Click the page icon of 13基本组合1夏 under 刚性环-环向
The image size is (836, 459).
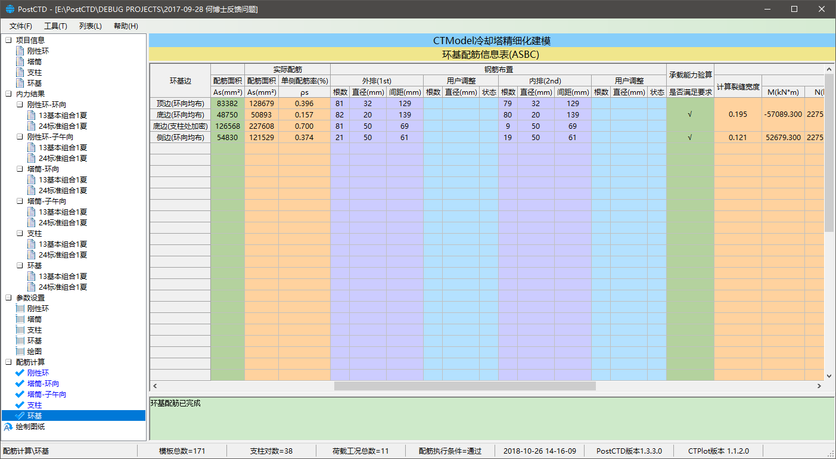click(x=32, y=116)
